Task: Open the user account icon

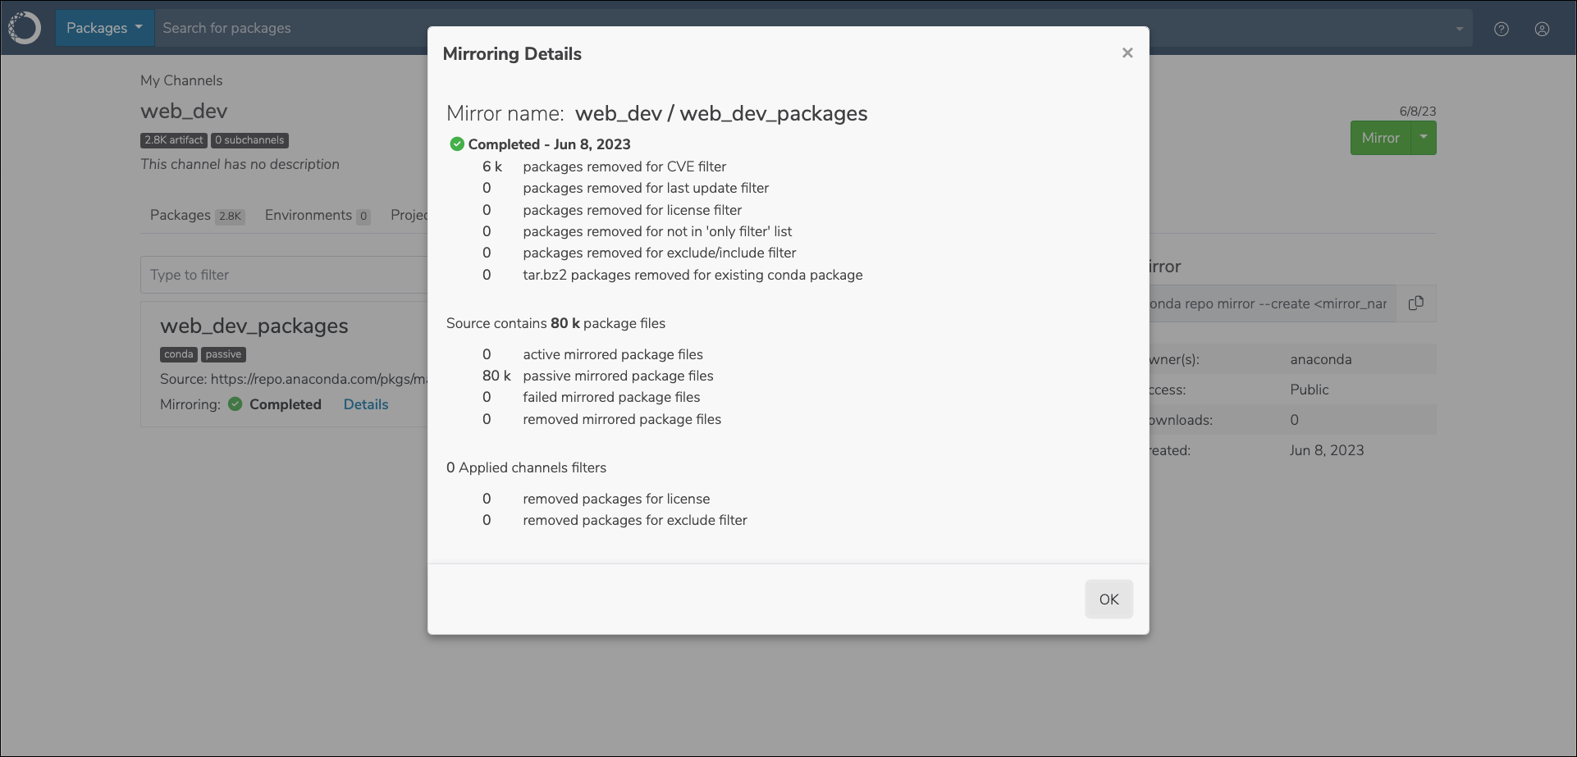Action: coord(1543,29)
